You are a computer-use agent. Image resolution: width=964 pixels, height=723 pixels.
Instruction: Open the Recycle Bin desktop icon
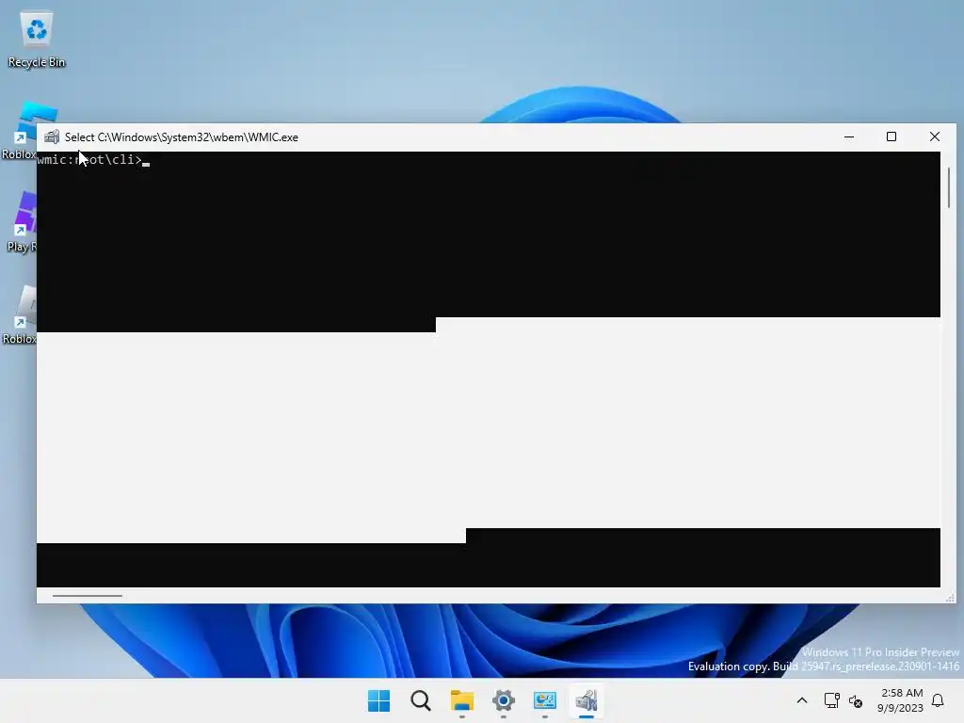pos(37,39)
